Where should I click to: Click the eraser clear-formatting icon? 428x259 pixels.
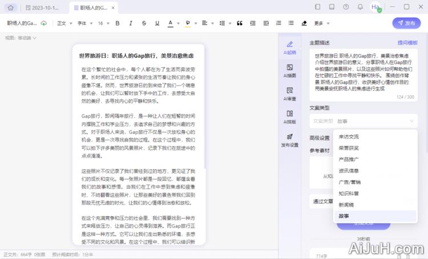point(304,23)
